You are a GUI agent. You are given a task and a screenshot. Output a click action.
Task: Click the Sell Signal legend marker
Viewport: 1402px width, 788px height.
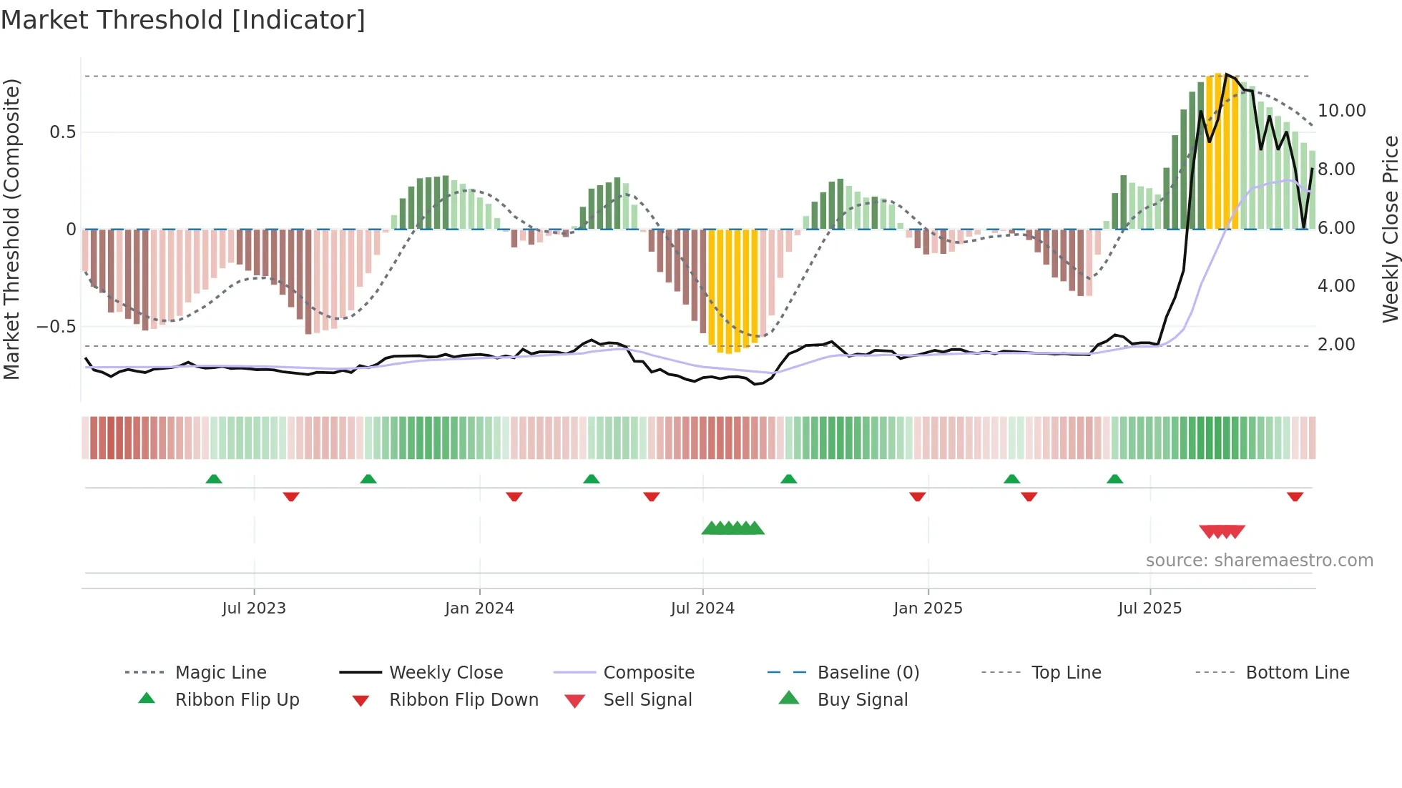pos(574,701)
